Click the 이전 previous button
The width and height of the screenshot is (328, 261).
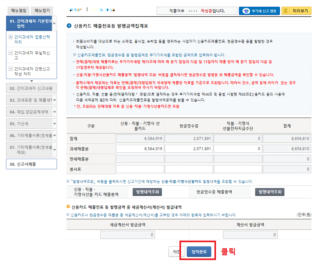[177, 251]
